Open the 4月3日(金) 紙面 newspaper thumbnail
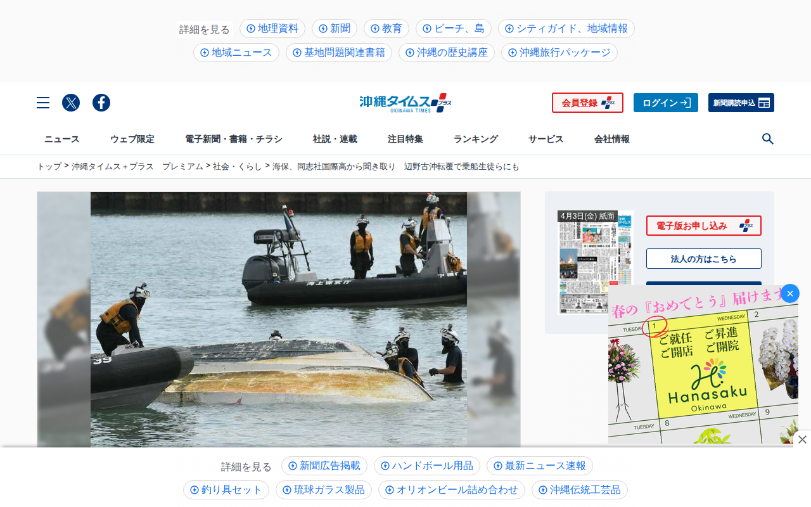811x507 pixels. pyautogui.click(x=596, y=262)
